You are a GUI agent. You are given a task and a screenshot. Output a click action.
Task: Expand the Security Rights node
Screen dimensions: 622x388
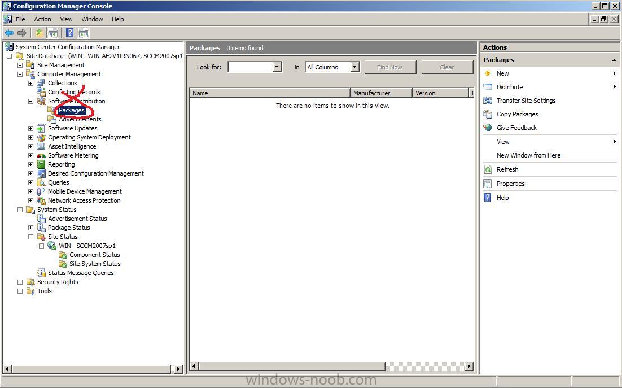pos(20,282)
